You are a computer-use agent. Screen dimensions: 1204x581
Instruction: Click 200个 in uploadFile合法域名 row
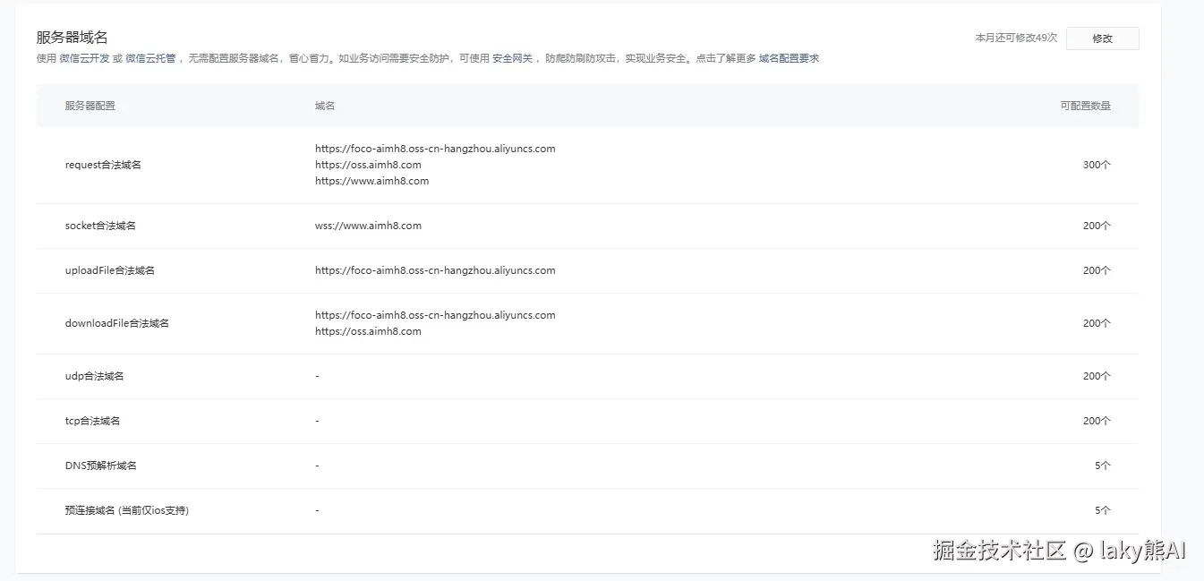pyautogui.click(x=1097, y=270)
